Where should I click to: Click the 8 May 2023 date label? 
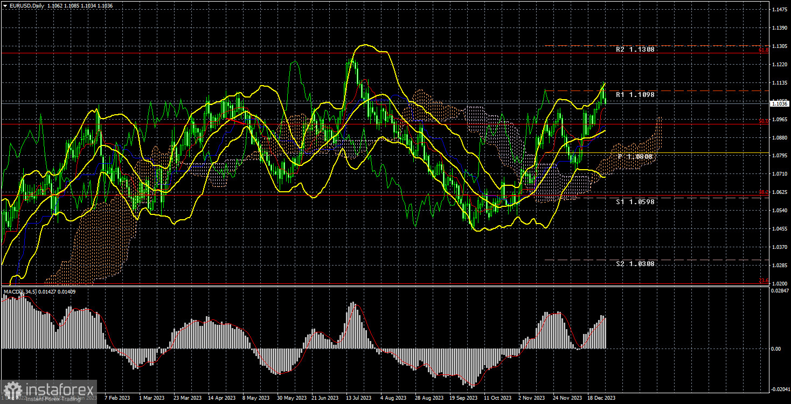tap(255, 398)
